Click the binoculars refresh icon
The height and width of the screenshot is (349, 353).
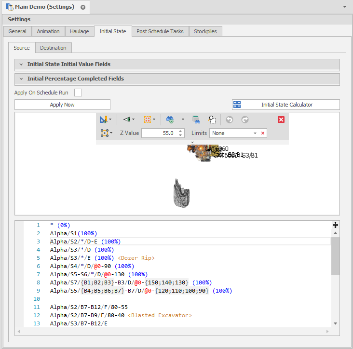tap(170, 119)
